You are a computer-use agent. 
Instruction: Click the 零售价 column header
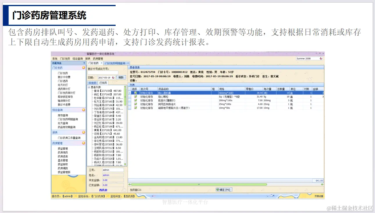[254, 89]
